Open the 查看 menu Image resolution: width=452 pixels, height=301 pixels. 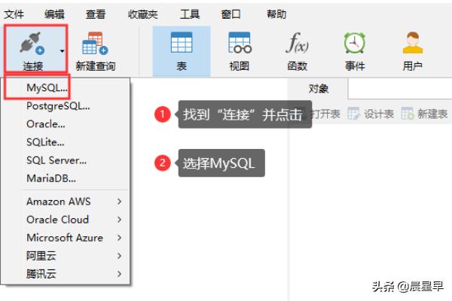96,14
